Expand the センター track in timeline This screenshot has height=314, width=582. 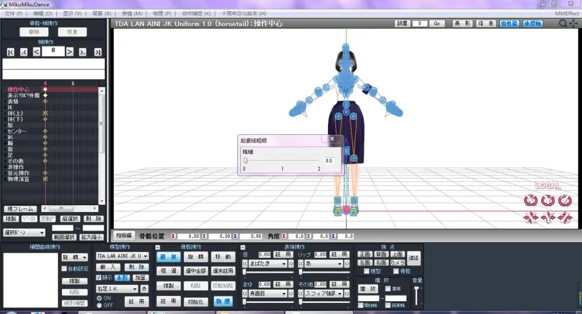[5, 131]
